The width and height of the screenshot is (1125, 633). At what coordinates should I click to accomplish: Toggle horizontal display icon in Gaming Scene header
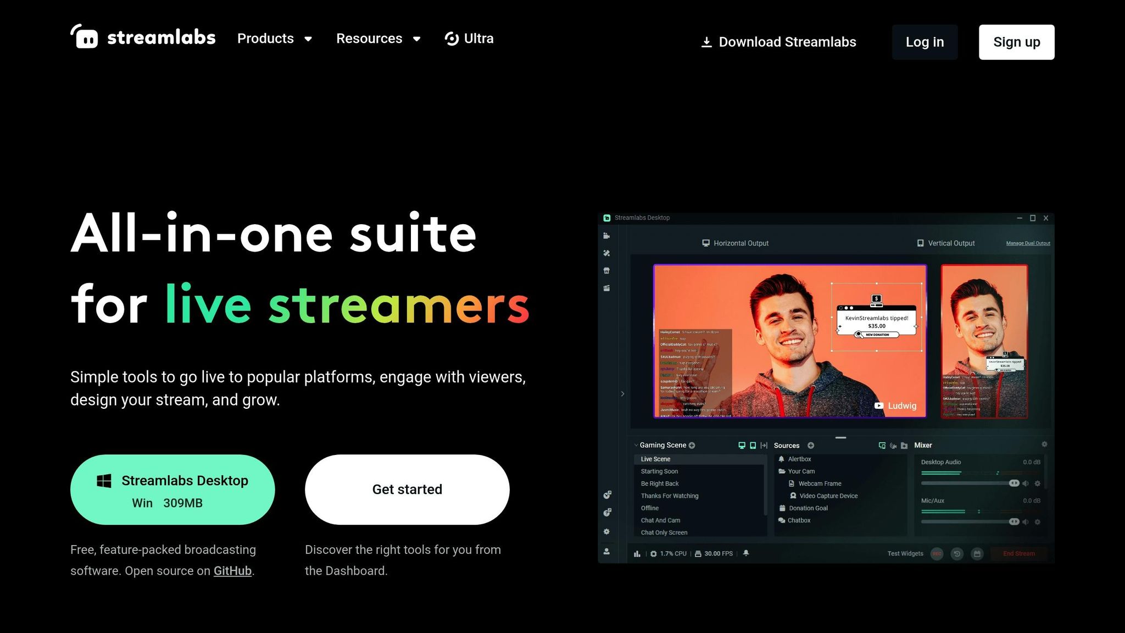pyautogui.click(x=742, y=446)
